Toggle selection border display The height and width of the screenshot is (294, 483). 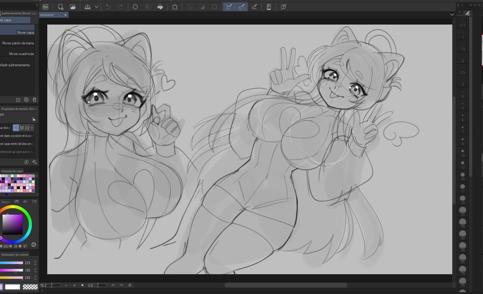(215, 7)
